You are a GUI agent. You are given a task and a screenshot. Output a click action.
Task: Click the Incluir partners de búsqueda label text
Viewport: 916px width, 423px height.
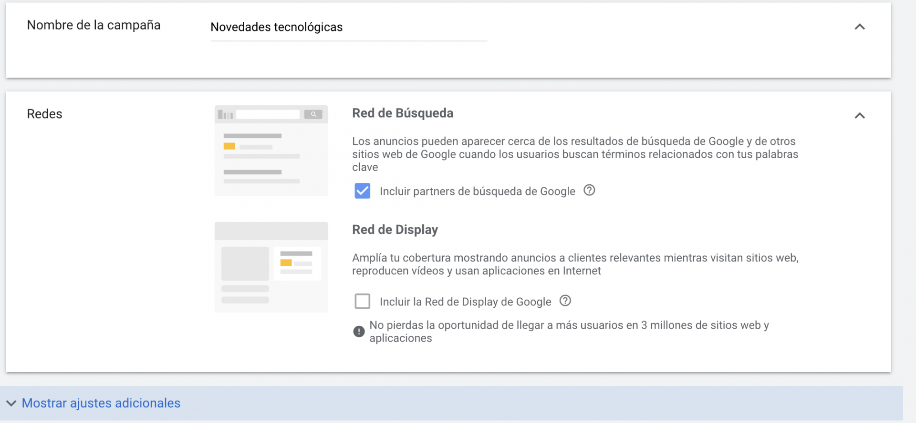tap(478, 191)
